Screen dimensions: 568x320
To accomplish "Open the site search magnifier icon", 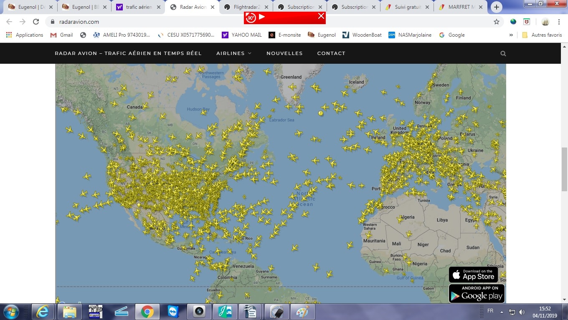I will 503,53.
